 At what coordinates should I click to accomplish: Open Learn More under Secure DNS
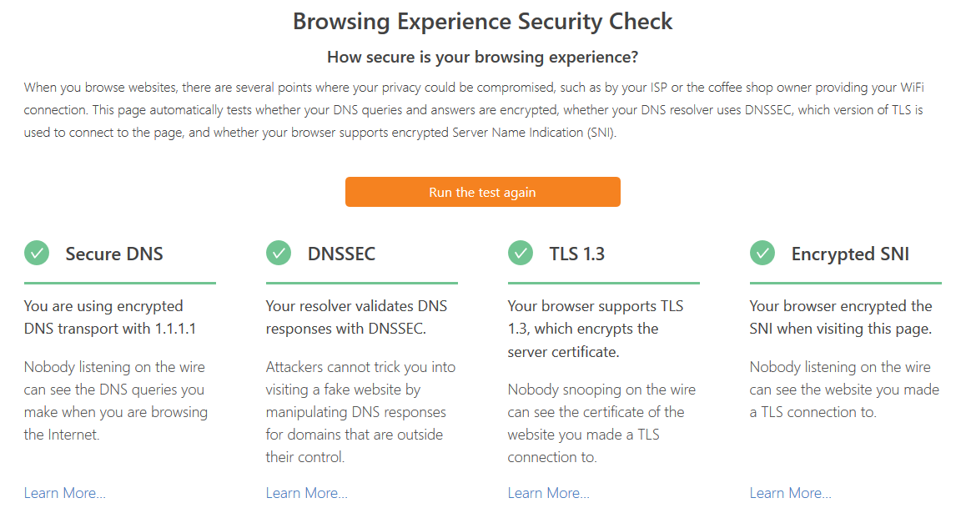point(65,493)
